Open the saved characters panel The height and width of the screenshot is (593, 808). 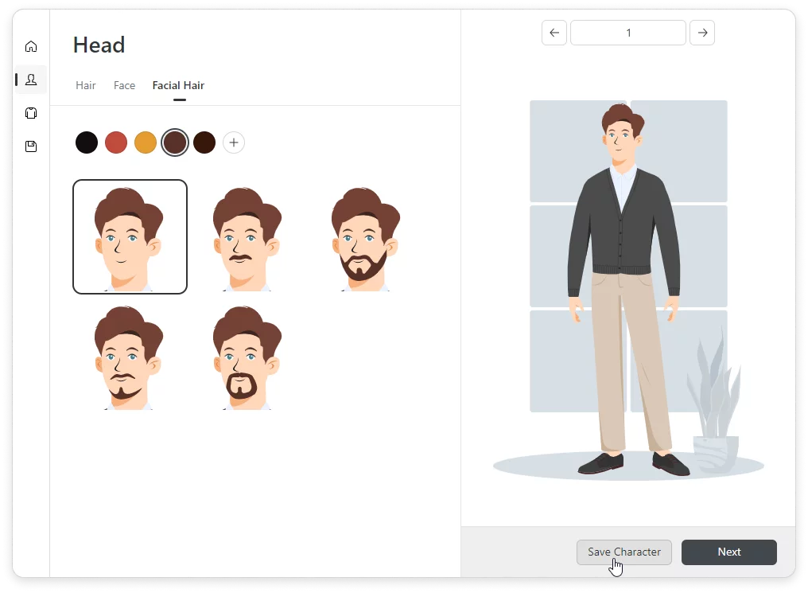[31, 146]
